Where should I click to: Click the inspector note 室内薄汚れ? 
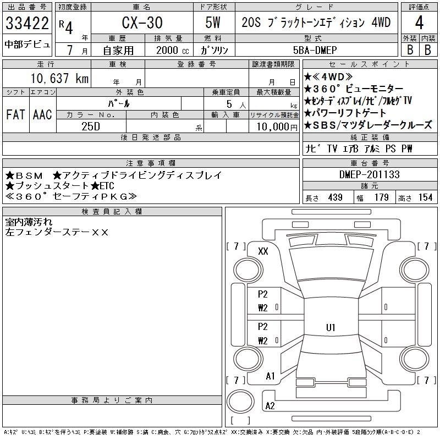pyautogui.click(x=29, y=222)
